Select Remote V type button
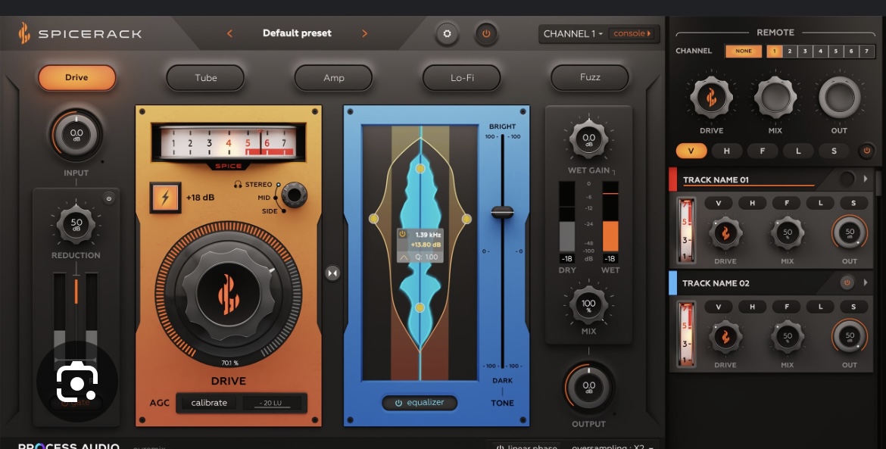Viewport: 886px width, 449px height. (691, 151)
